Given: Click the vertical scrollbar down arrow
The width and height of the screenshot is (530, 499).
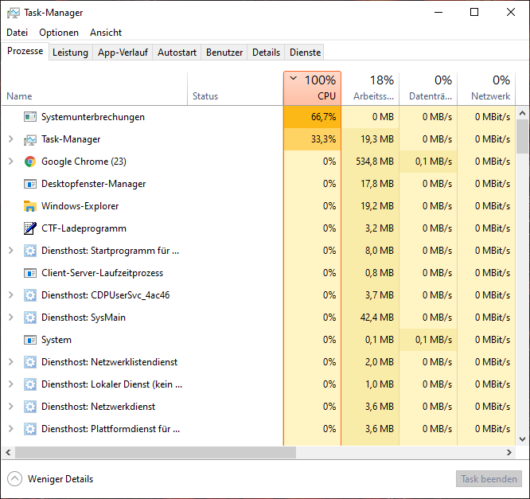Looking at the screenshot, I should (x=523, y=439).
